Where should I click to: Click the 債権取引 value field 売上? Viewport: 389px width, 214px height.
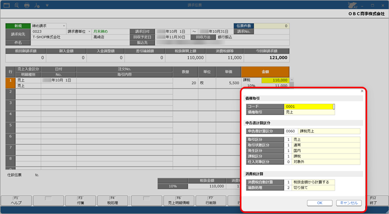(309, 112)
